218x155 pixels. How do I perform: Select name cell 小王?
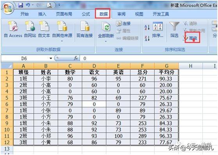[x=46, y=98]
